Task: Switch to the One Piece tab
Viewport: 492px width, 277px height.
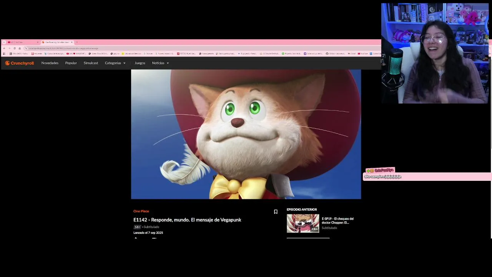Action: pyautogui.click(x=57, y=42)
